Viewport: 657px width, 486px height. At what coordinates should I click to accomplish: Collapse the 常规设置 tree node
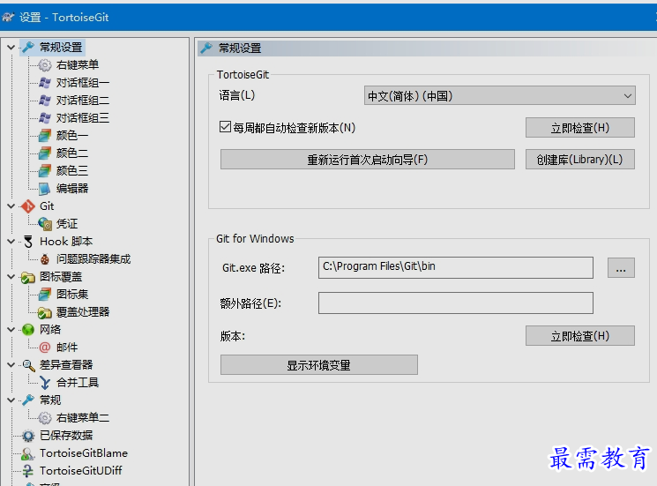(x=11, y=48)
